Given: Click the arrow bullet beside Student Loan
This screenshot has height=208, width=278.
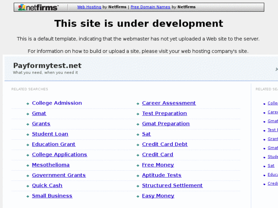Looking at the screenshot, I should pos(28,135).
